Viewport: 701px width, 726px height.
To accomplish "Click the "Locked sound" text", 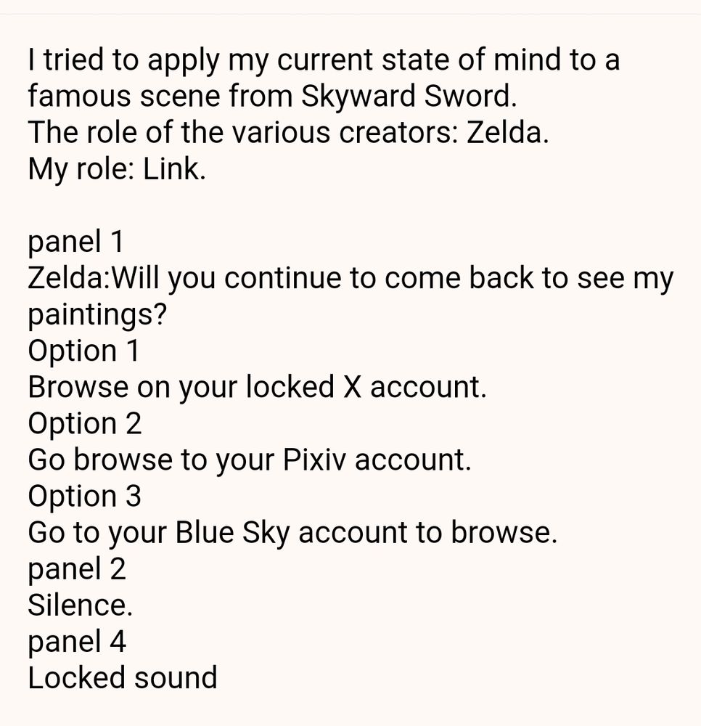I will click(122, 678).
